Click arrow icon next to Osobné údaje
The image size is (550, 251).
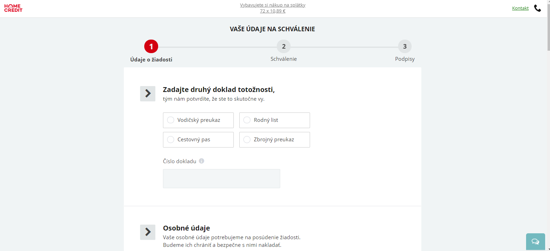point(148,232)
